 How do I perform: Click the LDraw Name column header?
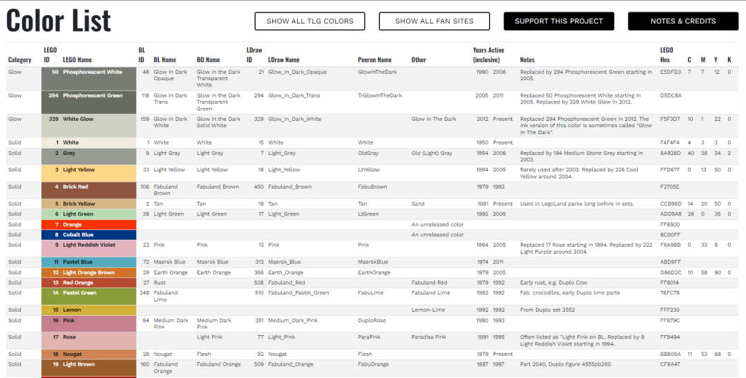tap(284, 60)
